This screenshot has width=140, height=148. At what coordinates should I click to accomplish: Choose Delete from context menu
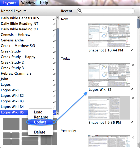click(41, 132)
